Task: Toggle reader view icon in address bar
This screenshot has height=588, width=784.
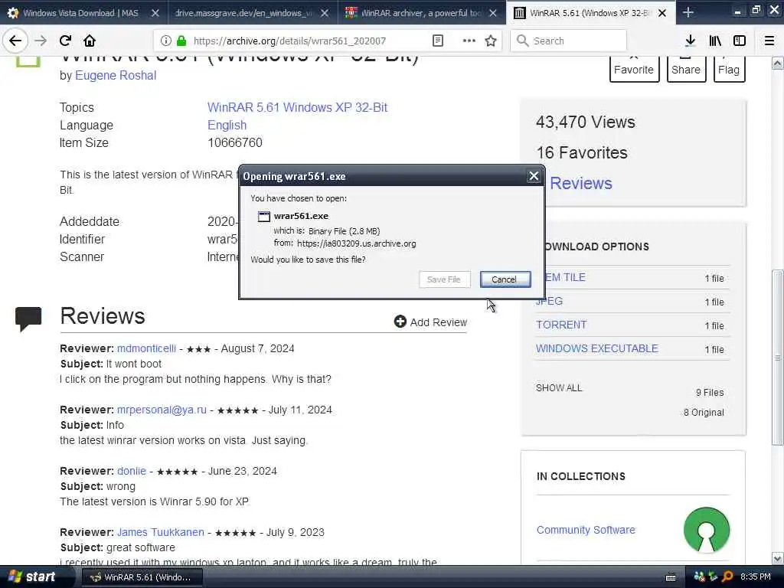Action: 437,41
